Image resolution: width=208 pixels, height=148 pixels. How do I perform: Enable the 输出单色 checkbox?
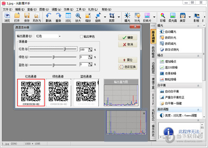81,37
